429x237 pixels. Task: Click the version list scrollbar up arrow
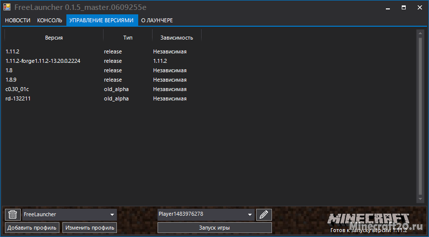click(x=420, y=33)
